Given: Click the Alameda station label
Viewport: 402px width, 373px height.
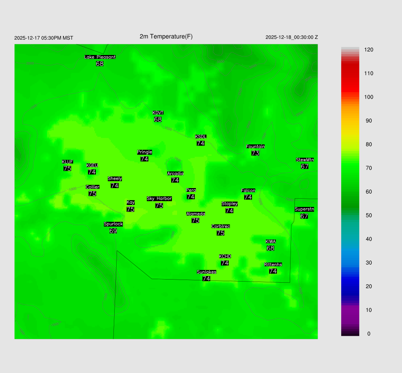Looking at the screenshot, I should 196,214.
